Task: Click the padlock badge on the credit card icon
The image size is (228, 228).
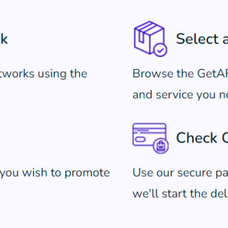Action: click(x=161, y=146)
